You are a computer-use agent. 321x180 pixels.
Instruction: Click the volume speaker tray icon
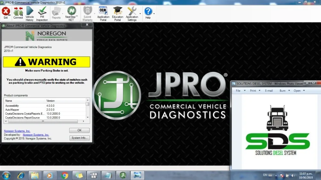293,176
